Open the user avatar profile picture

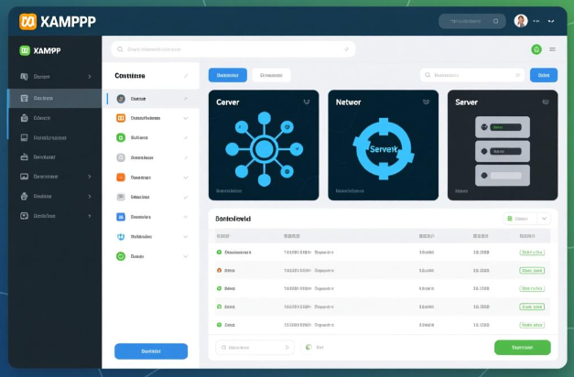point(521,20)
